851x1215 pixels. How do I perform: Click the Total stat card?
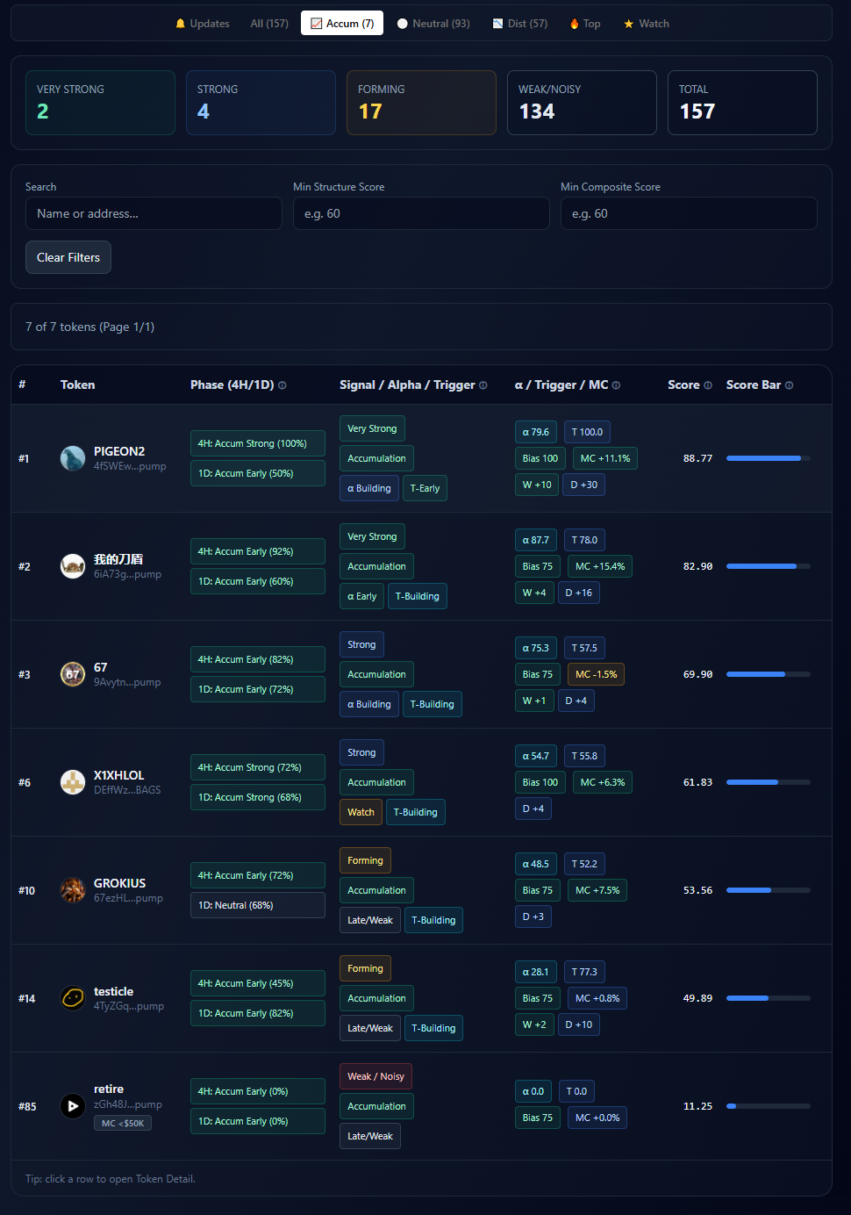click(x=742, y=103)
